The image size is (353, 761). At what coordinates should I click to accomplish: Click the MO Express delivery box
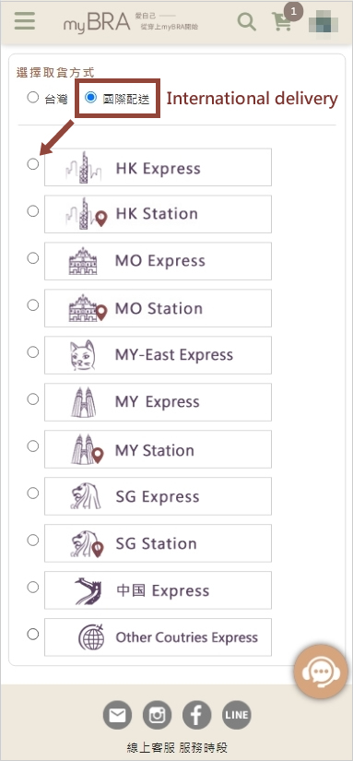click(159, 261)
